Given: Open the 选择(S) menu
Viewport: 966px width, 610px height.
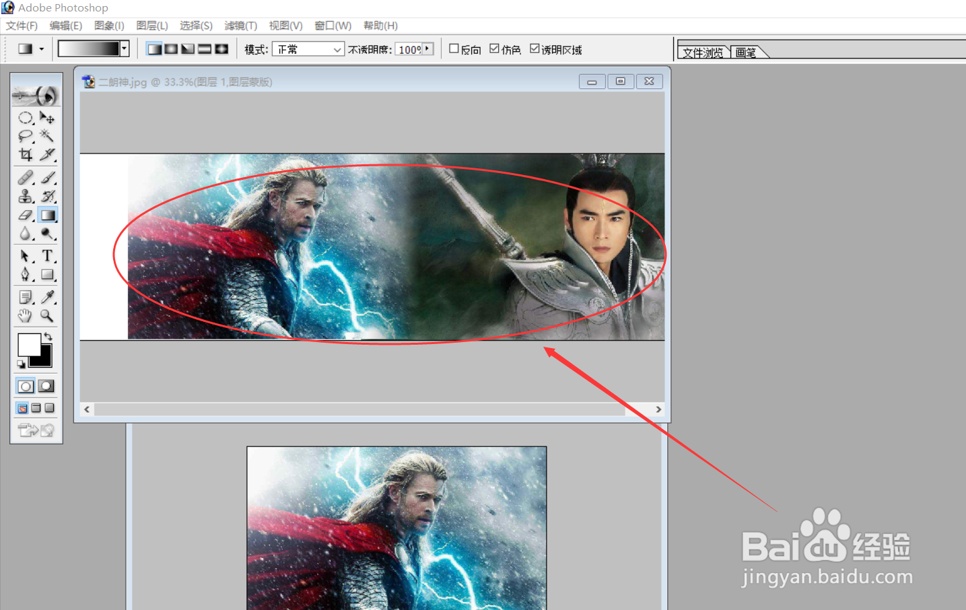Looking at the screenshot, I should tap(196, 26).
